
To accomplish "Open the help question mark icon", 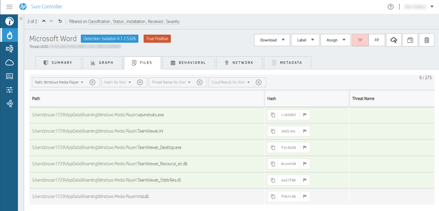I will [391, 7].
